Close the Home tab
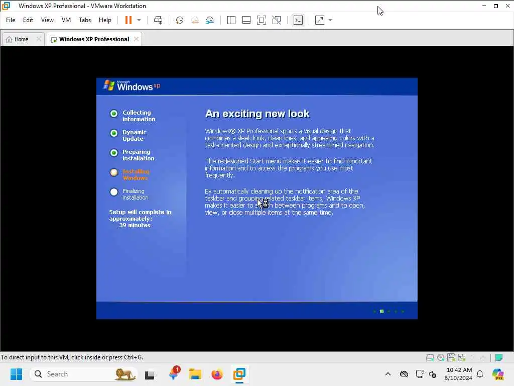This screenshot has height=386, width=514. click(x=39, y=39)
